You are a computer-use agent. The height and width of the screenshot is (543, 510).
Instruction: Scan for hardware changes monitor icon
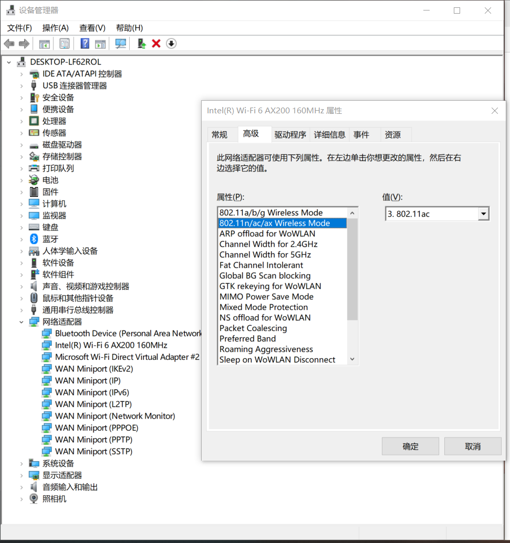[120, 44]
